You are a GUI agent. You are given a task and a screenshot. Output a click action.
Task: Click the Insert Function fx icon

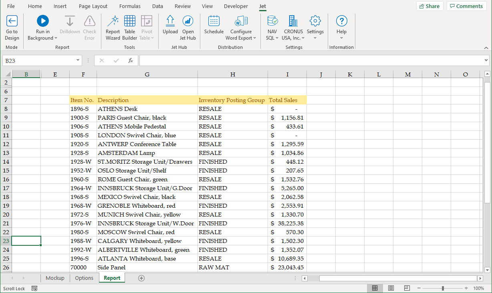(x=130, y=60)
